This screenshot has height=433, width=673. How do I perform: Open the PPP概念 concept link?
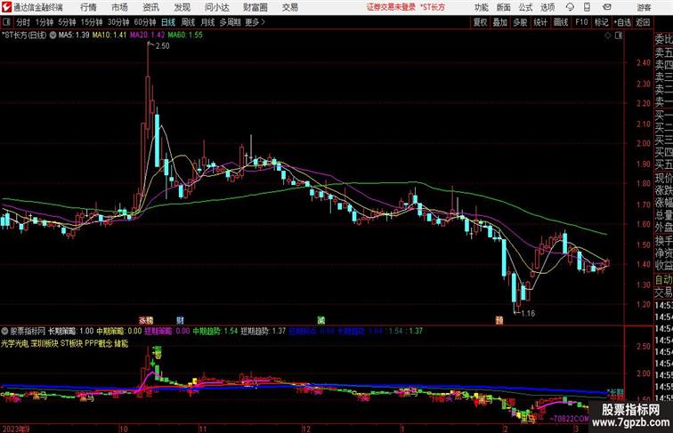(98, 343)
